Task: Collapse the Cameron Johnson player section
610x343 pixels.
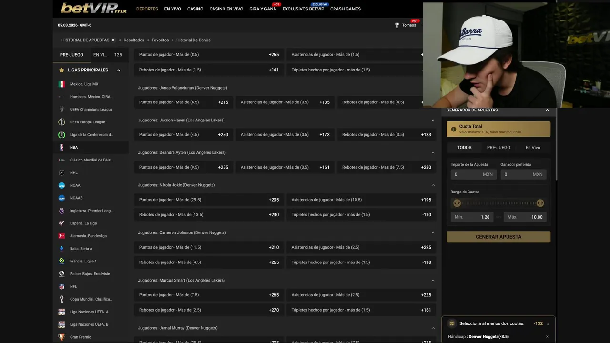Action: pos(433,232)
